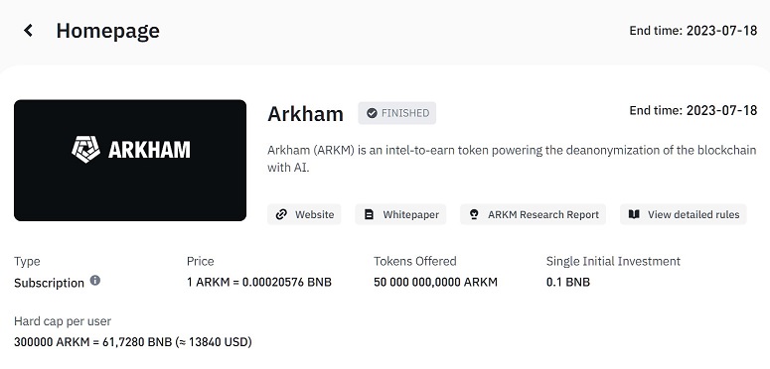Viewport: 770px width, 369px height.
Task: Open the ARKM Research Report label
Action: [543, 214]
